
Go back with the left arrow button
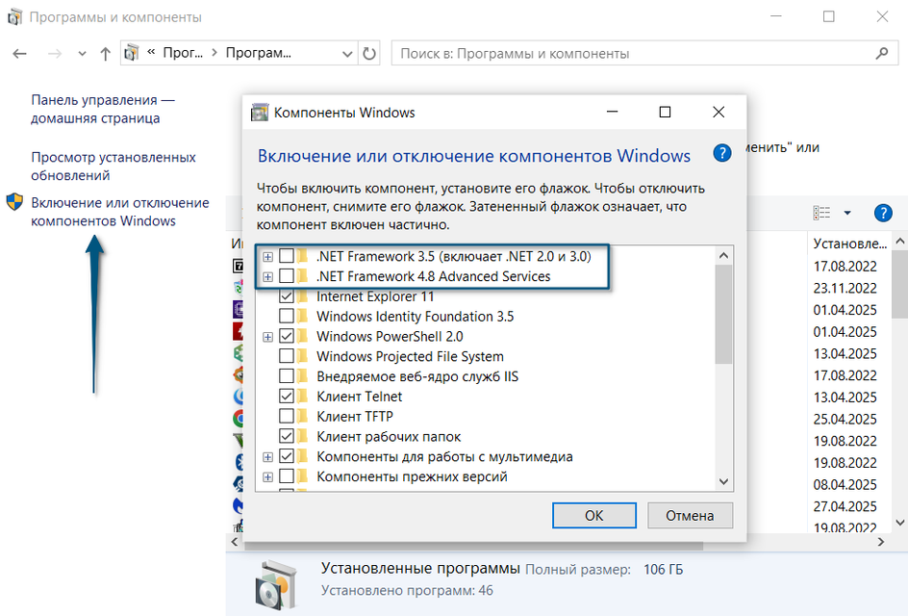19,54
